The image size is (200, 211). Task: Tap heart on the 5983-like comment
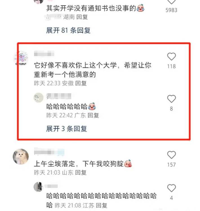pyautogui.click(x=171, y=2)
